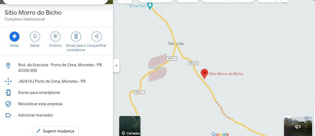Open Próximo nearby search icon

click(x=55, y=36)
